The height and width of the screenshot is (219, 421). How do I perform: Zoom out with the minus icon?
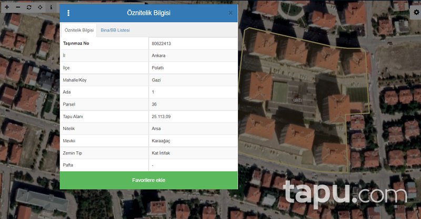(17, 8)
